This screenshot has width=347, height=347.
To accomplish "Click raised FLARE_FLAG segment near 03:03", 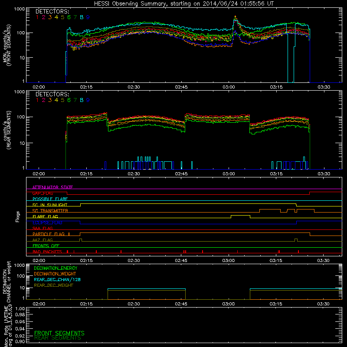I will [241, 216].
